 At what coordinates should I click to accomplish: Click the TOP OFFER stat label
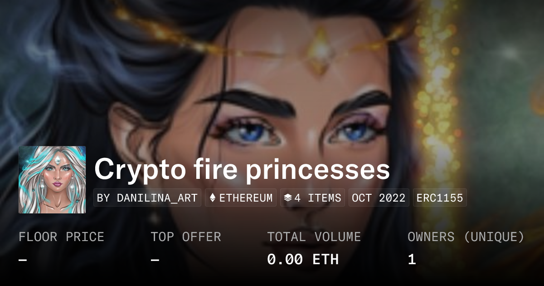pos(186,237)
